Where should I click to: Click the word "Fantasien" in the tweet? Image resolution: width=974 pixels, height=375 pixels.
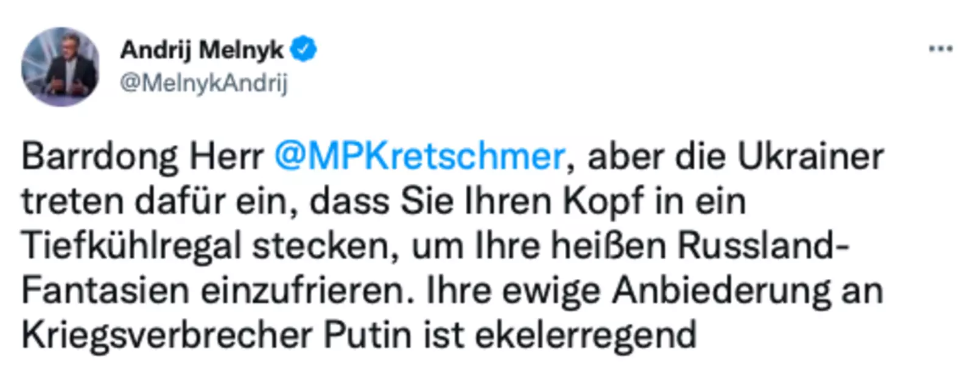point(105,290)
